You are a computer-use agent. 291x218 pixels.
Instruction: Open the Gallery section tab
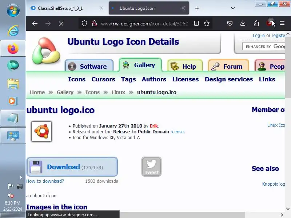point(140,65)
